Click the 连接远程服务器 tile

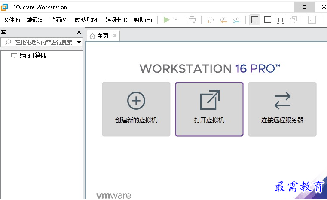pos(282,109)
